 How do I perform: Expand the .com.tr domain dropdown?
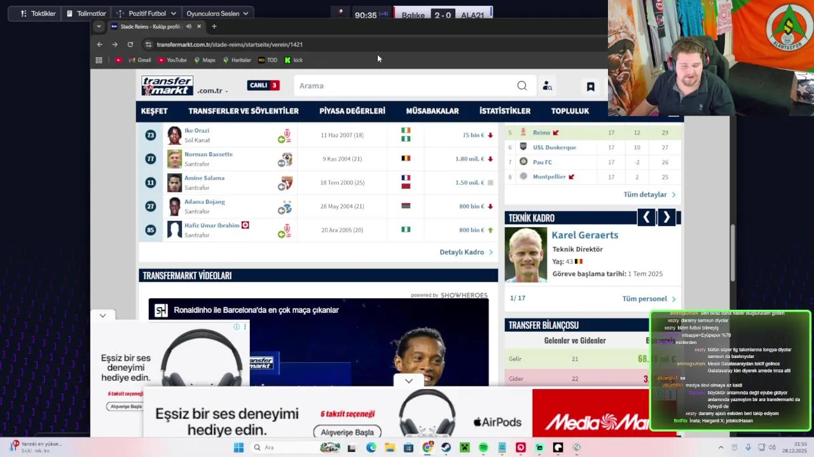click(x=212, y=91)
